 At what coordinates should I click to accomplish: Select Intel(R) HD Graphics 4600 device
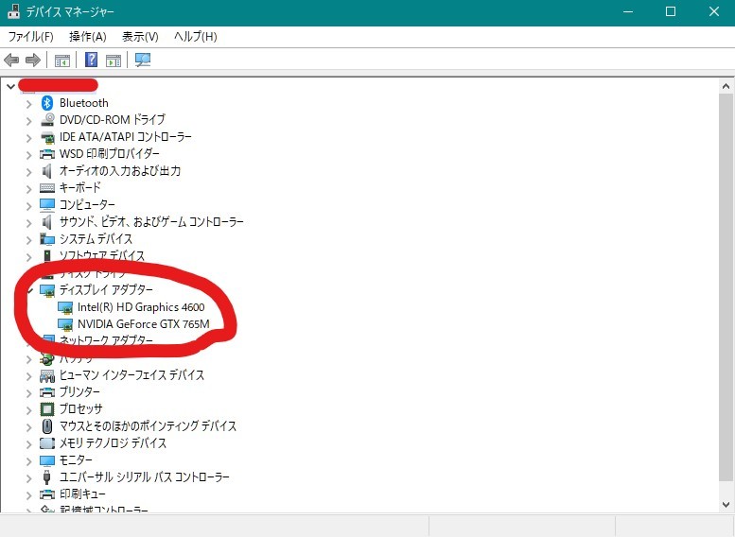141,307
